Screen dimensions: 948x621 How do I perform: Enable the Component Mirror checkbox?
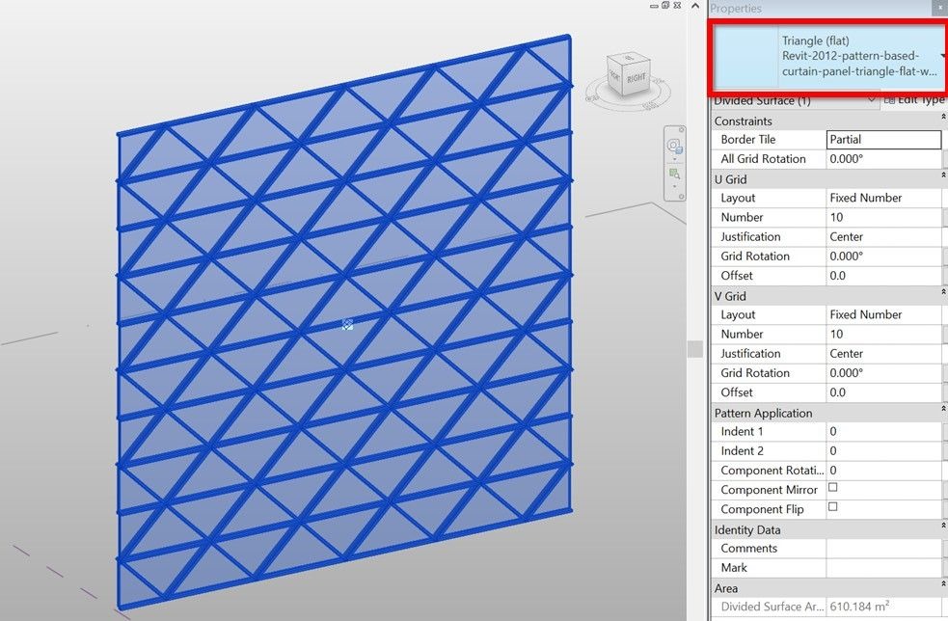tap(831, 490)
